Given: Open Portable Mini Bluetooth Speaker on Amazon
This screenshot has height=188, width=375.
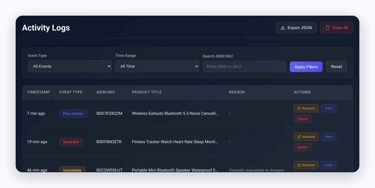Looking at the screenshot, I should click(x=306, y=165).
